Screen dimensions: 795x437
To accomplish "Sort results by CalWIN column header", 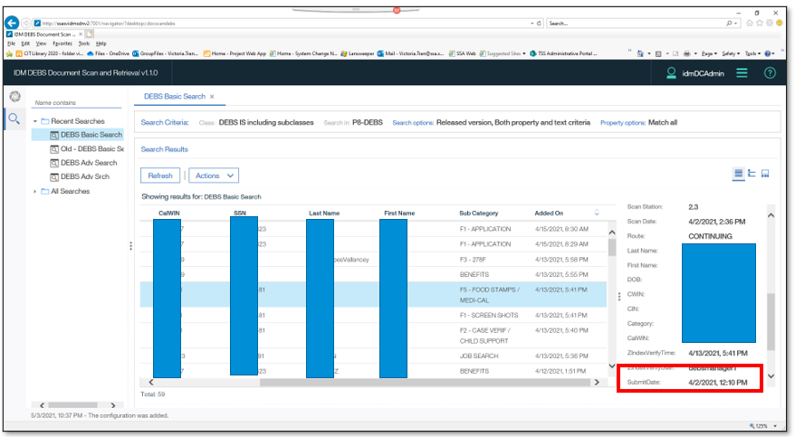I will pyautogui.click(x=168, y=213).
